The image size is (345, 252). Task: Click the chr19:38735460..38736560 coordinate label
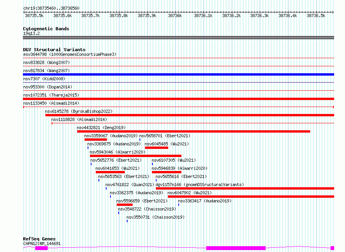[x=51, y=9]
